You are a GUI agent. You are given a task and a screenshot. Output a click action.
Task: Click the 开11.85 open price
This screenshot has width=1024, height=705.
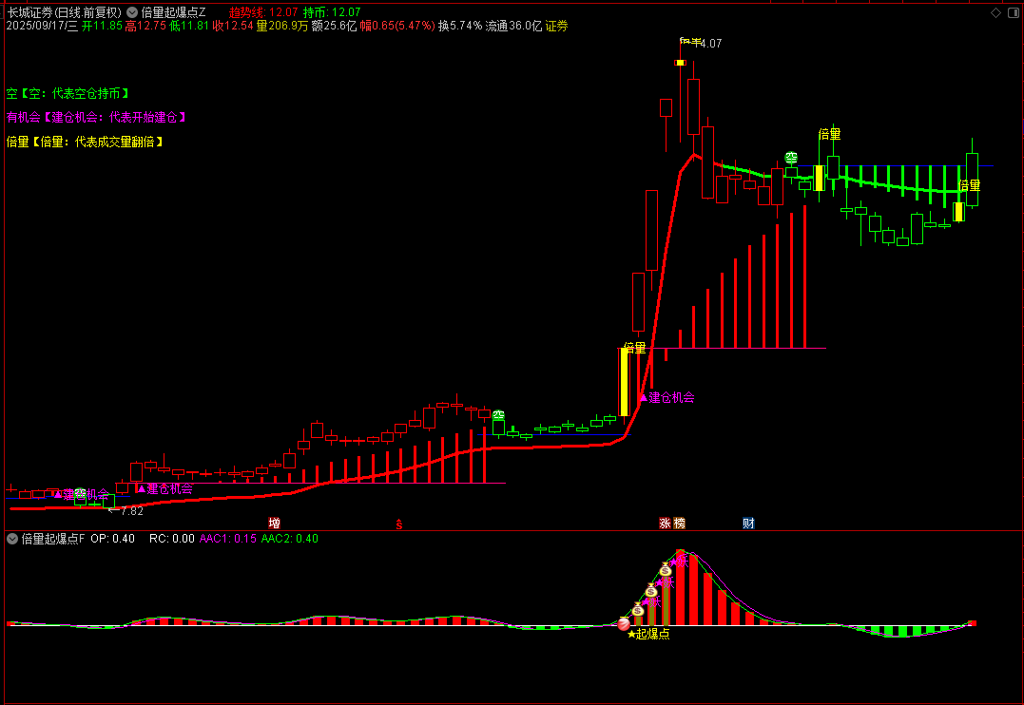(102, 26)
